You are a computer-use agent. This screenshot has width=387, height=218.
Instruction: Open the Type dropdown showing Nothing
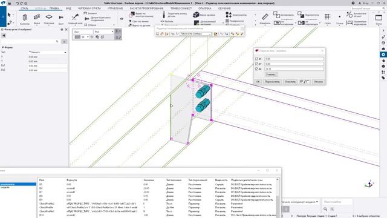click(x=47, y=52)
